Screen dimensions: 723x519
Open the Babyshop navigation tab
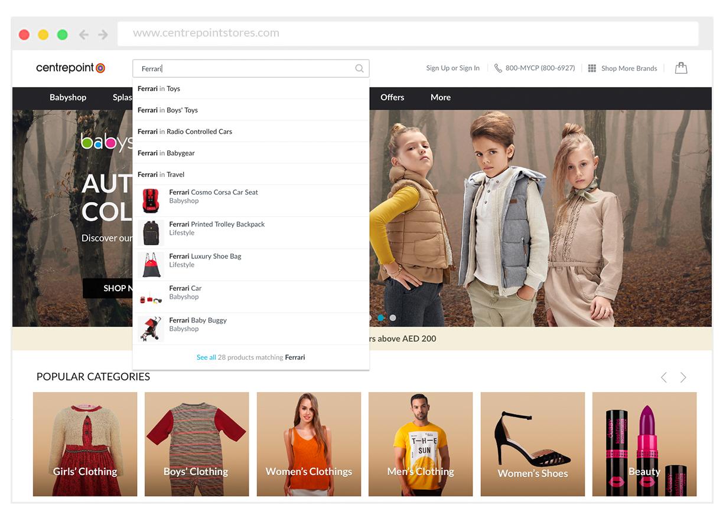[67, 97]
